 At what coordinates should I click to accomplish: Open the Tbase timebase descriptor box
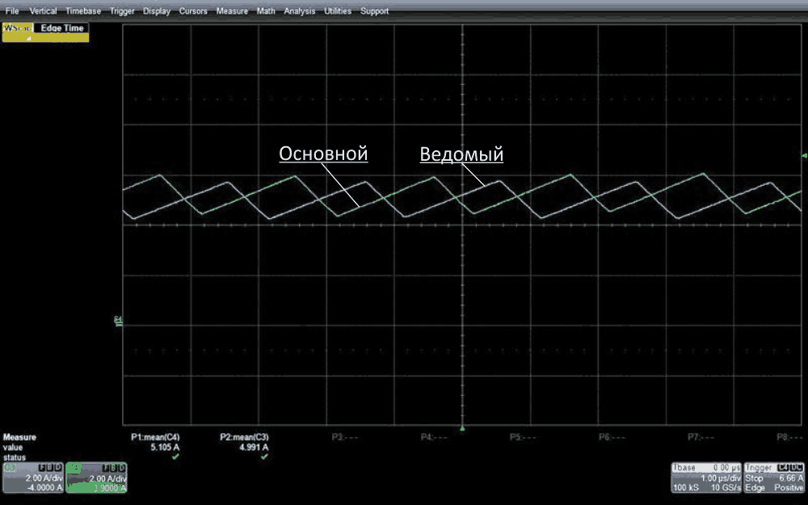tap(706, 478)
